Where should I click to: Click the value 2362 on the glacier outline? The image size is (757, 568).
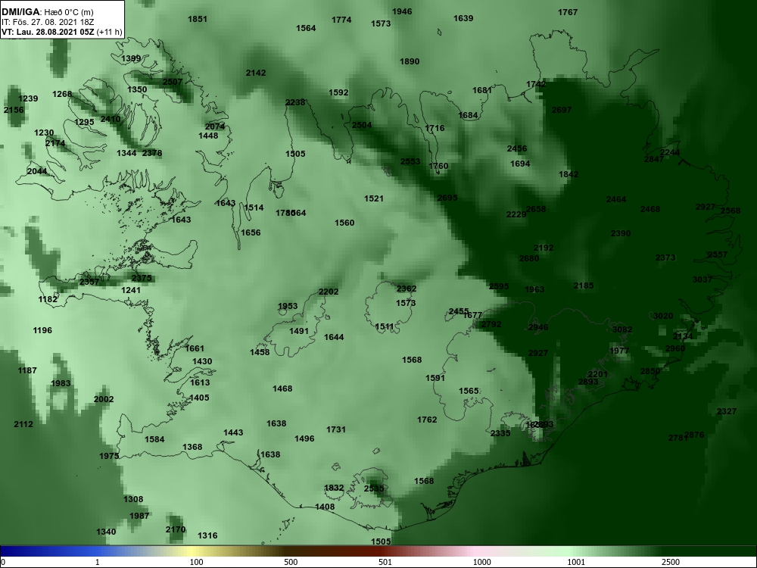coord(407,289)
